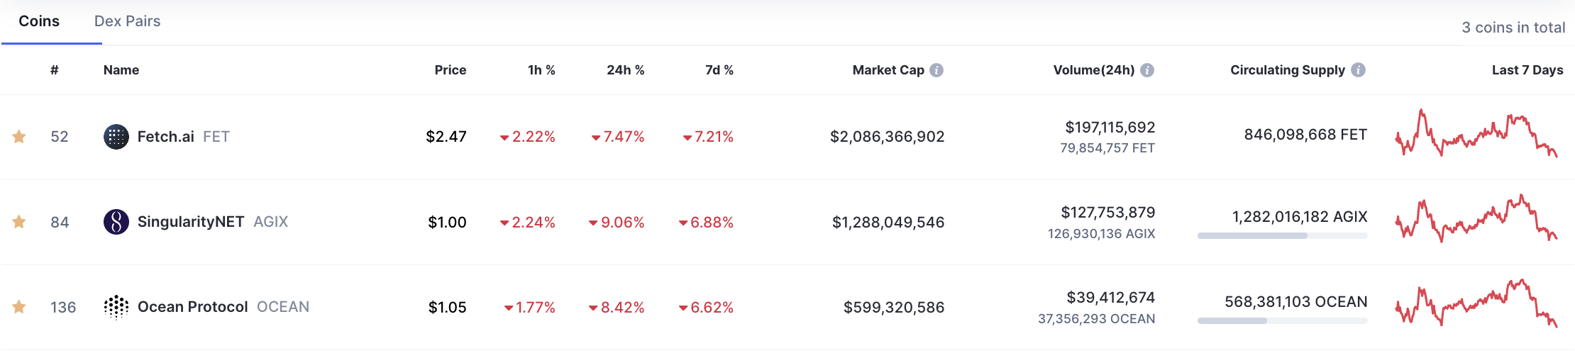Screen dimensions: 1575x353
Task: Select the 846,098,668 FET supply value
Action: click(1305, 135)
